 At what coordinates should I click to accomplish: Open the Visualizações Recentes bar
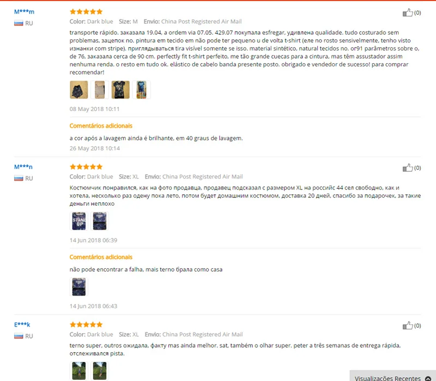pyautogui.click(x=392, y=376)
